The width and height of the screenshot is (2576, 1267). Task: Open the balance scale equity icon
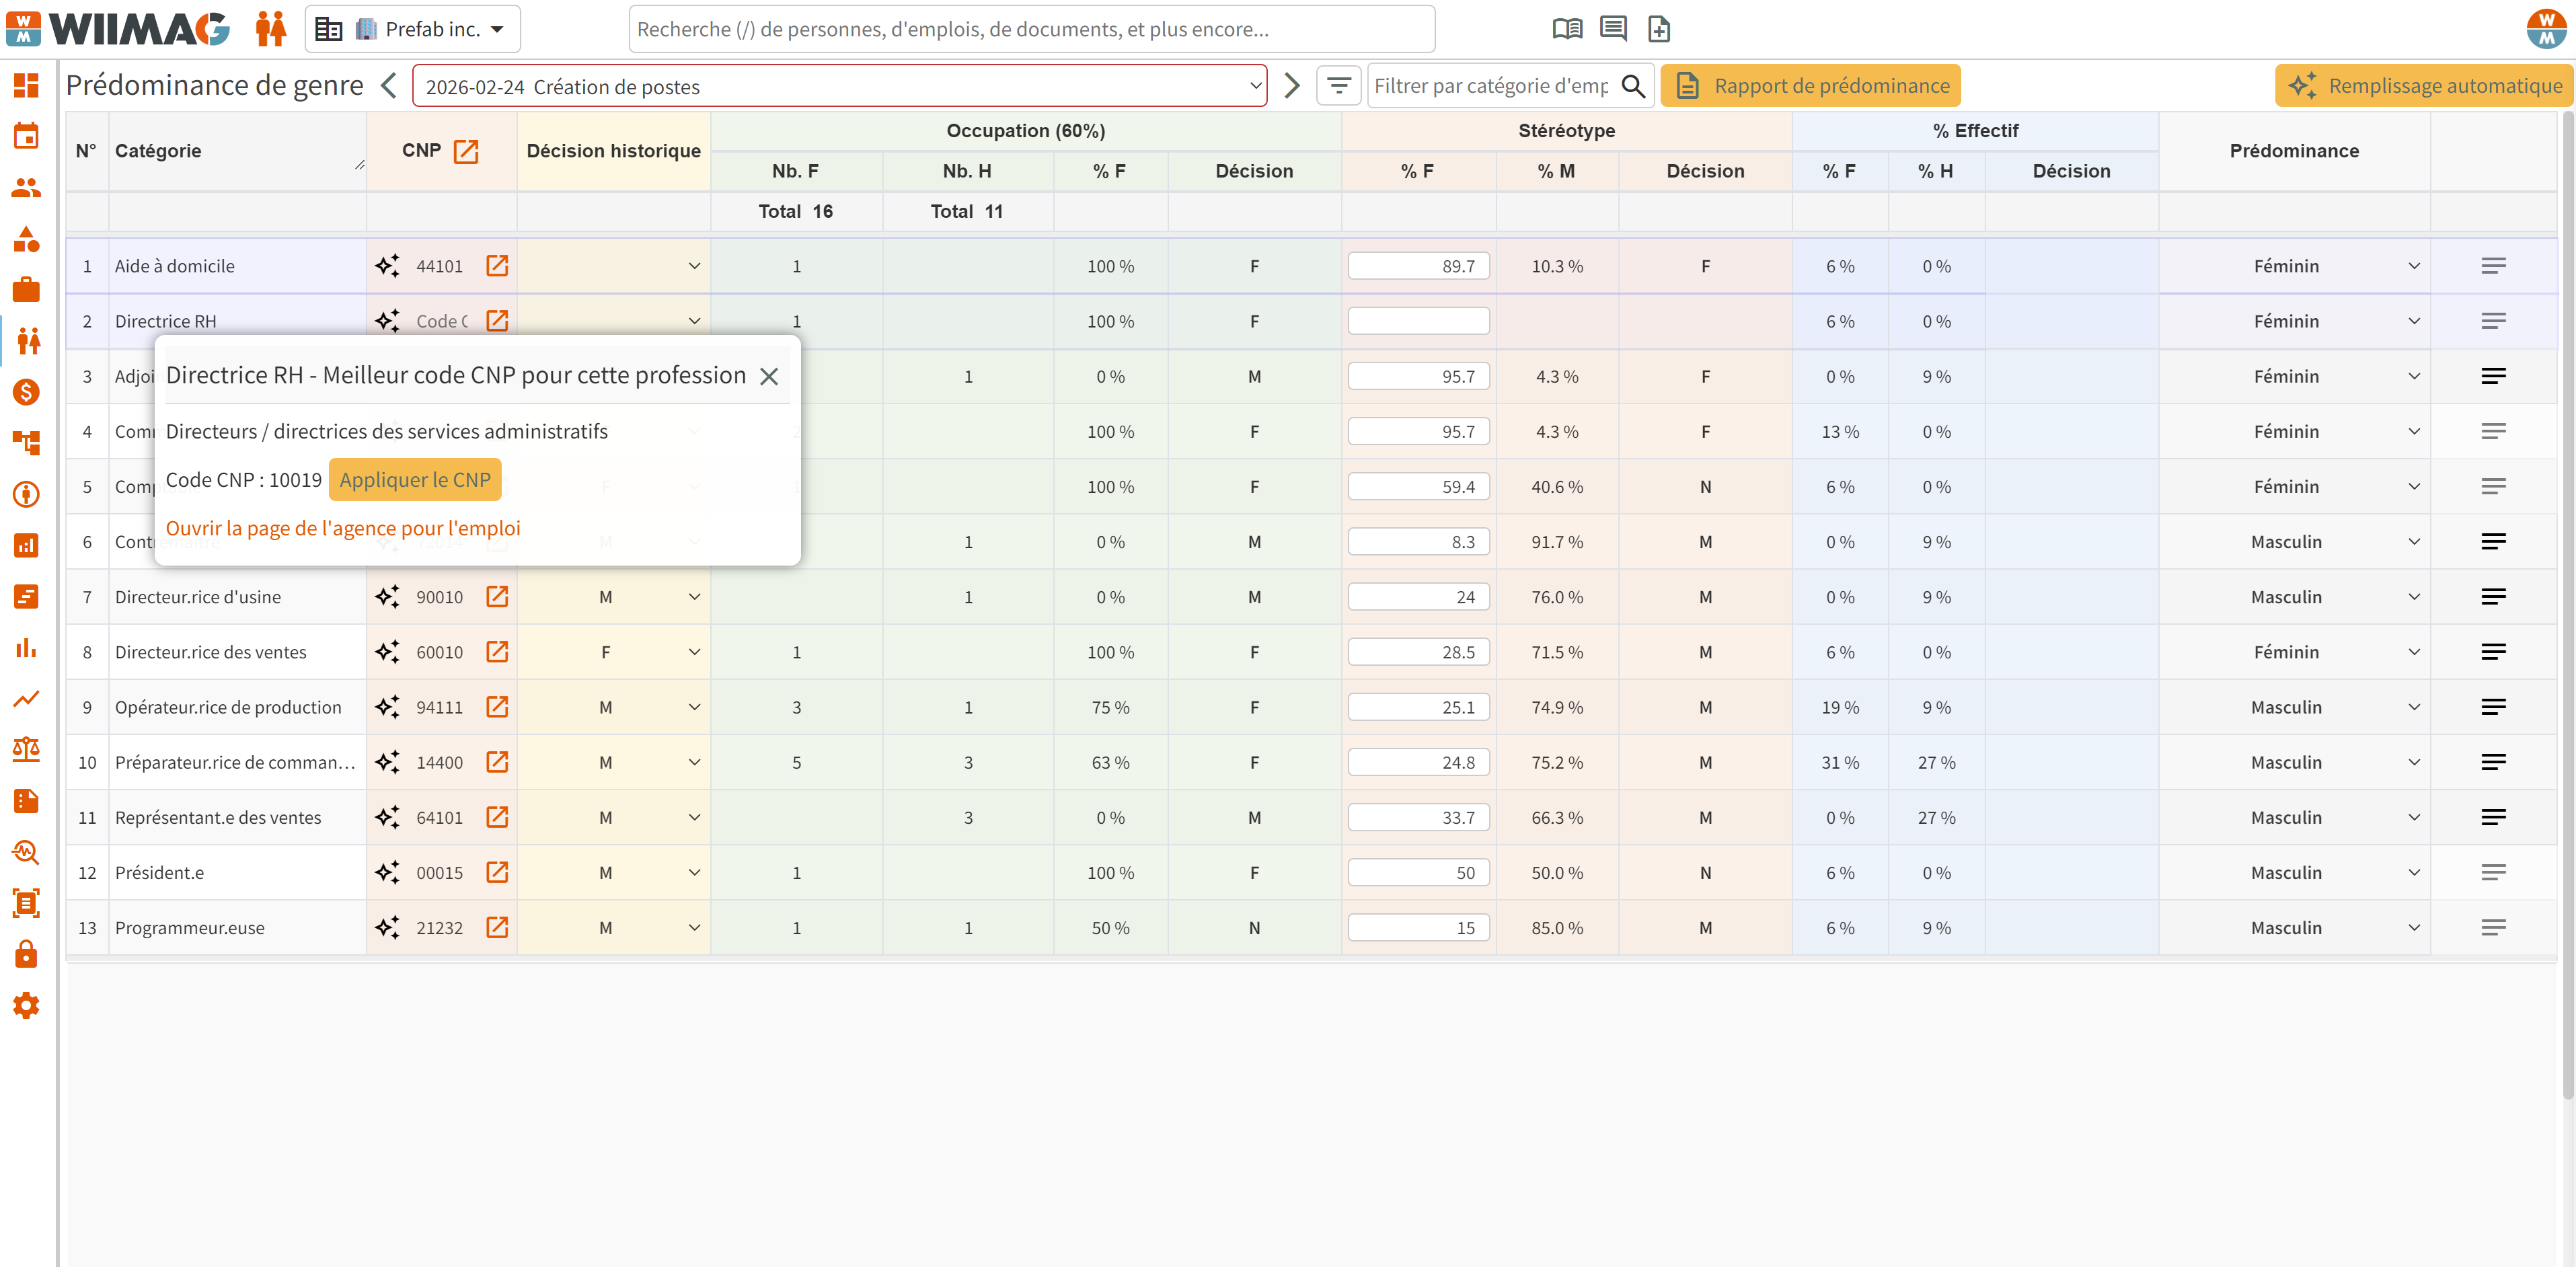(26, 749)
